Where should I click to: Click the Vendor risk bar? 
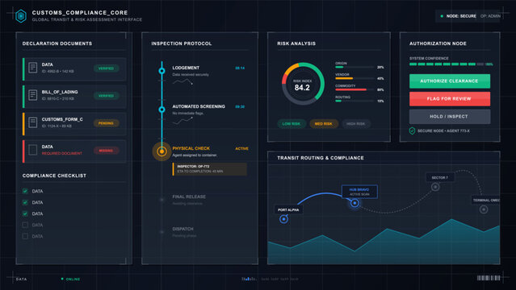point(354,78)
